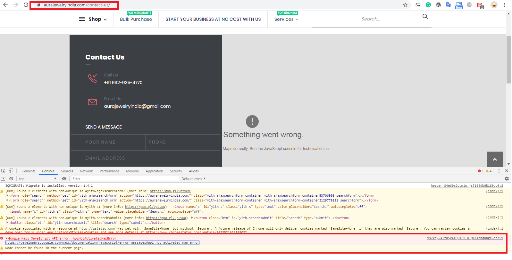The width and height of the screenshot is (512, 260).
Task: Activate DevTools inspect element picker
Action: tap(3, 171)
